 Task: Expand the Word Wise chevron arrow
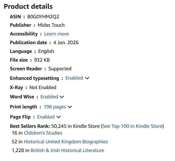[x=62, y=97]
